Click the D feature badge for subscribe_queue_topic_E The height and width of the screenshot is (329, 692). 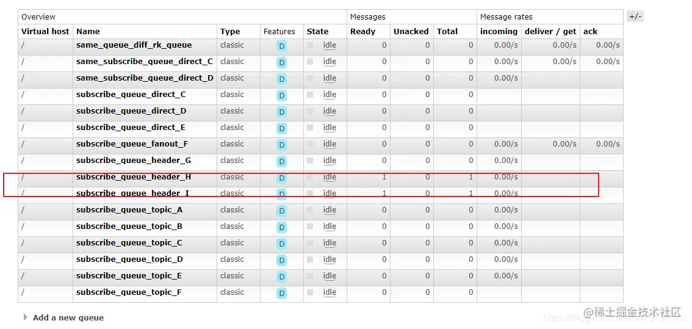click(x=281, y=277)
